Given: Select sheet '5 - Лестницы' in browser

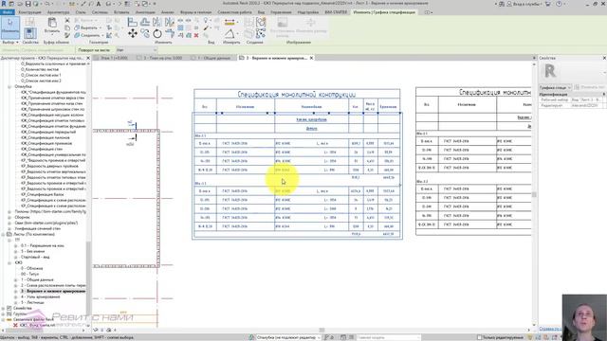Looking at the screenshot, I should coord(32,302).
